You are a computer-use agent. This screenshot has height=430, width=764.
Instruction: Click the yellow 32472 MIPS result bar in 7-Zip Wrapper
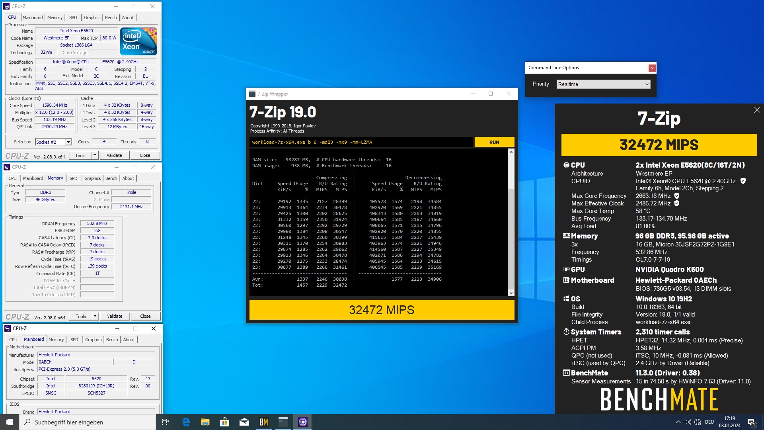(382, 310)
